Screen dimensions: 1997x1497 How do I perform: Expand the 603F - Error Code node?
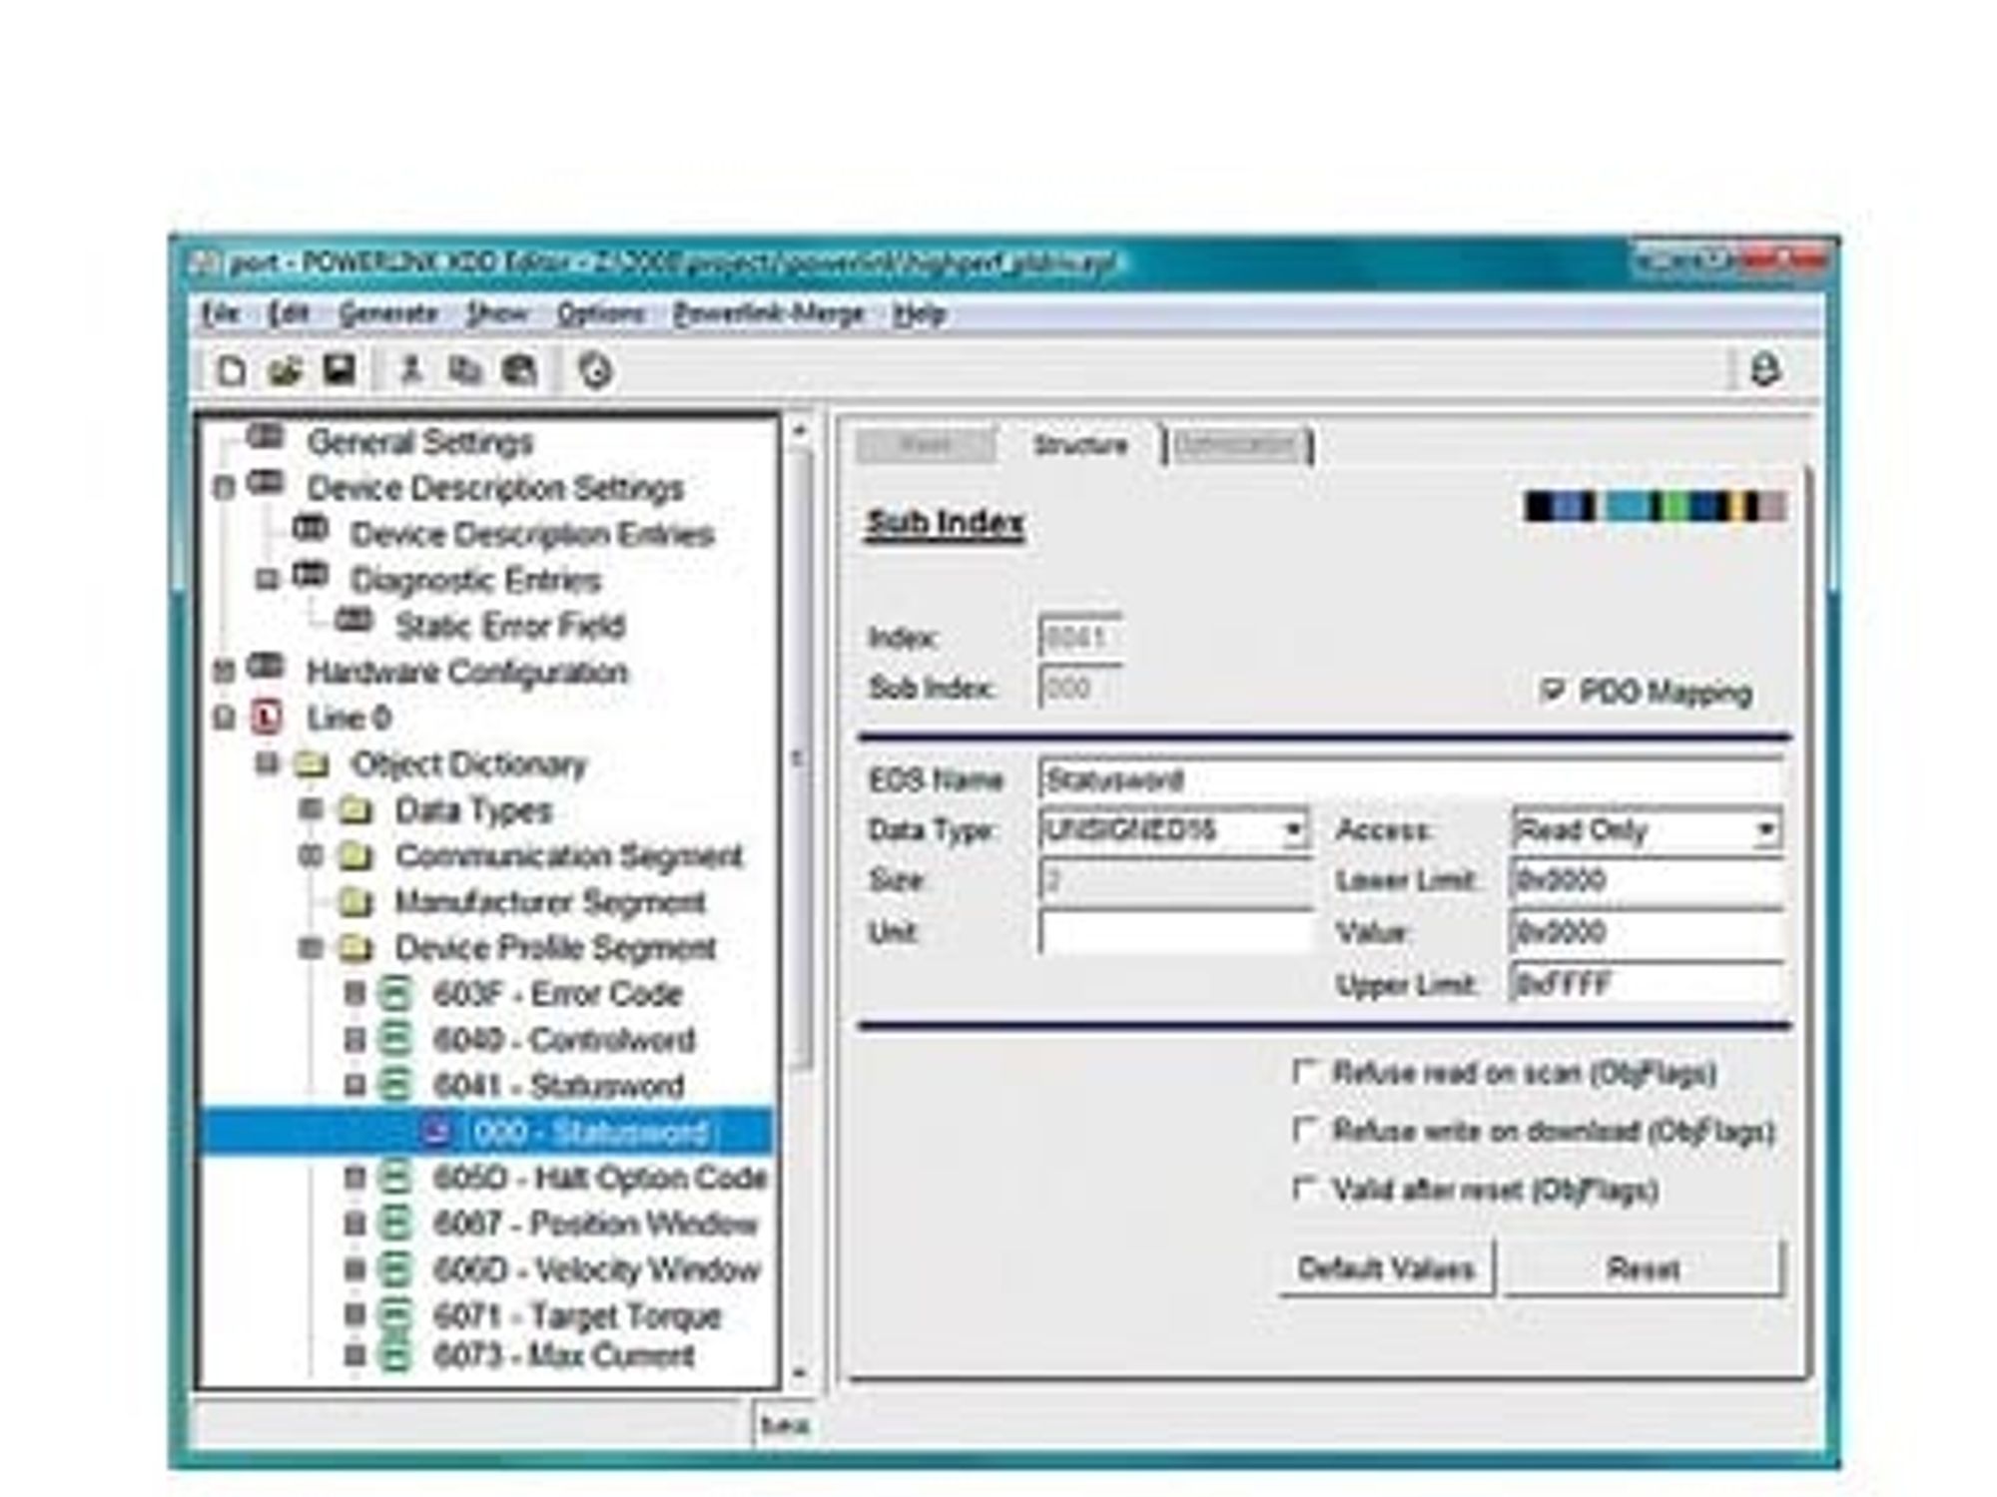[x=354, y=993]
